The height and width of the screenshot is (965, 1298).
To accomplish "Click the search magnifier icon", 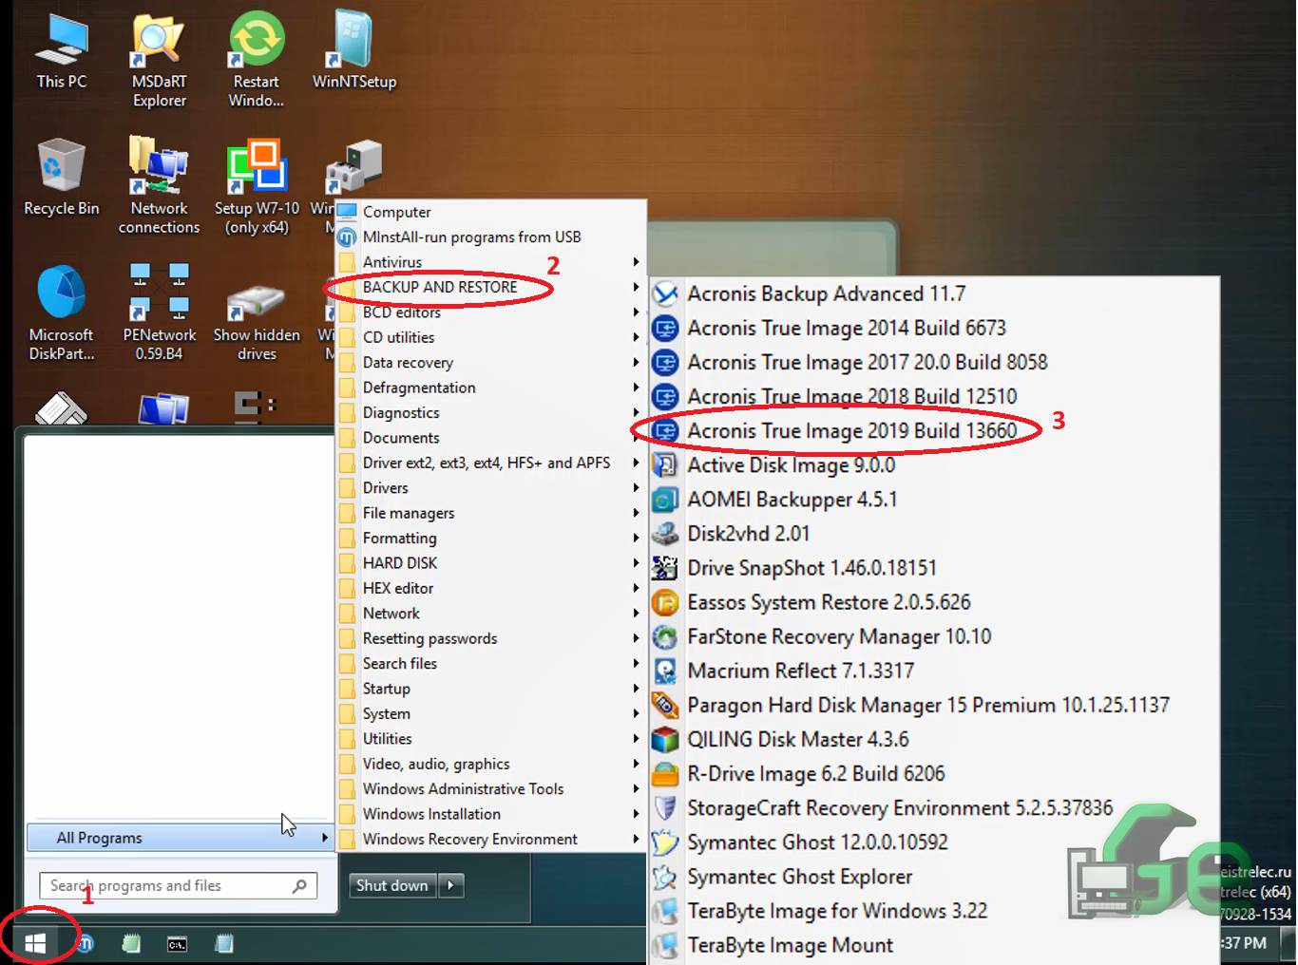I will coord(300,885).
